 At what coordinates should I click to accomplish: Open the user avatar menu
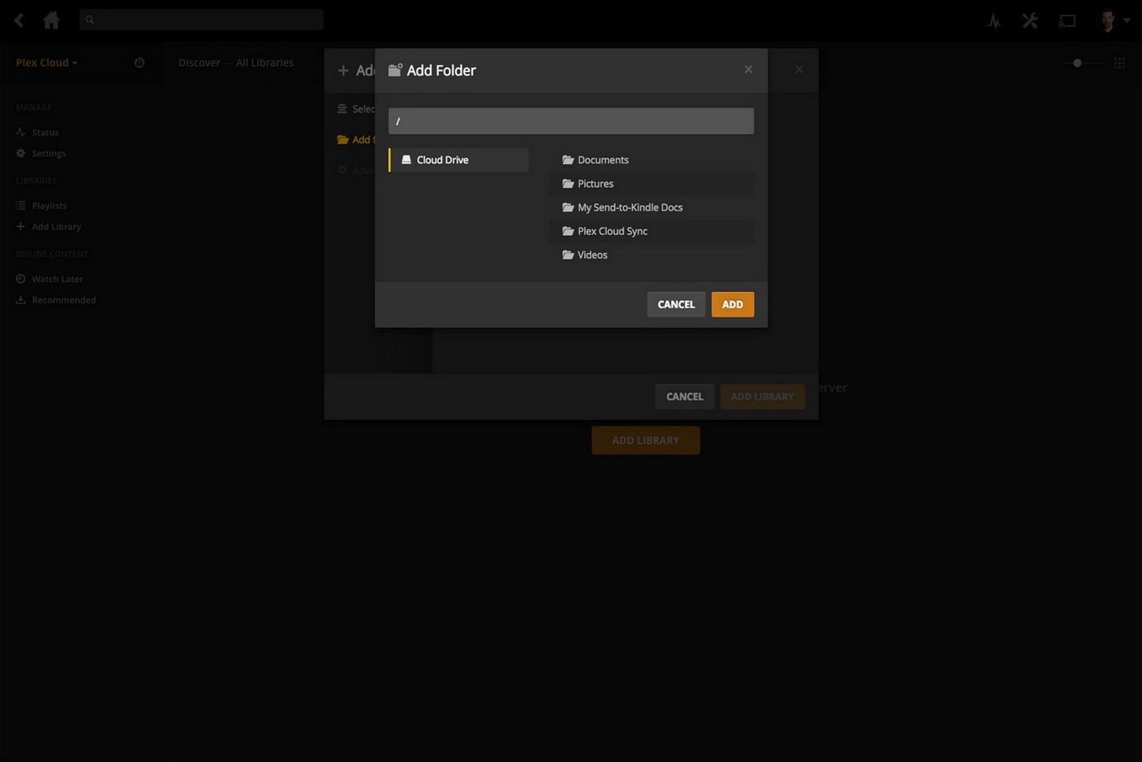tap(1113, 21)
